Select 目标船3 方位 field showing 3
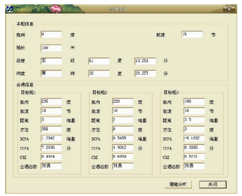Image resolution: width=242 pixels, height=196 pixels. click(x=194, y=129)
